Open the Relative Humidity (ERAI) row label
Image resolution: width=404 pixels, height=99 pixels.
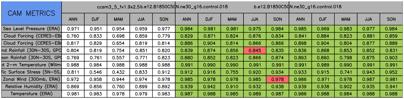point(31,86)
